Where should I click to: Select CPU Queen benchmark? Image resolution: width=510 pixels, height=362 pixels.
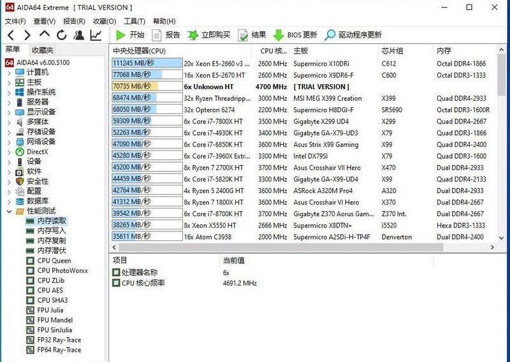point(48,261)
